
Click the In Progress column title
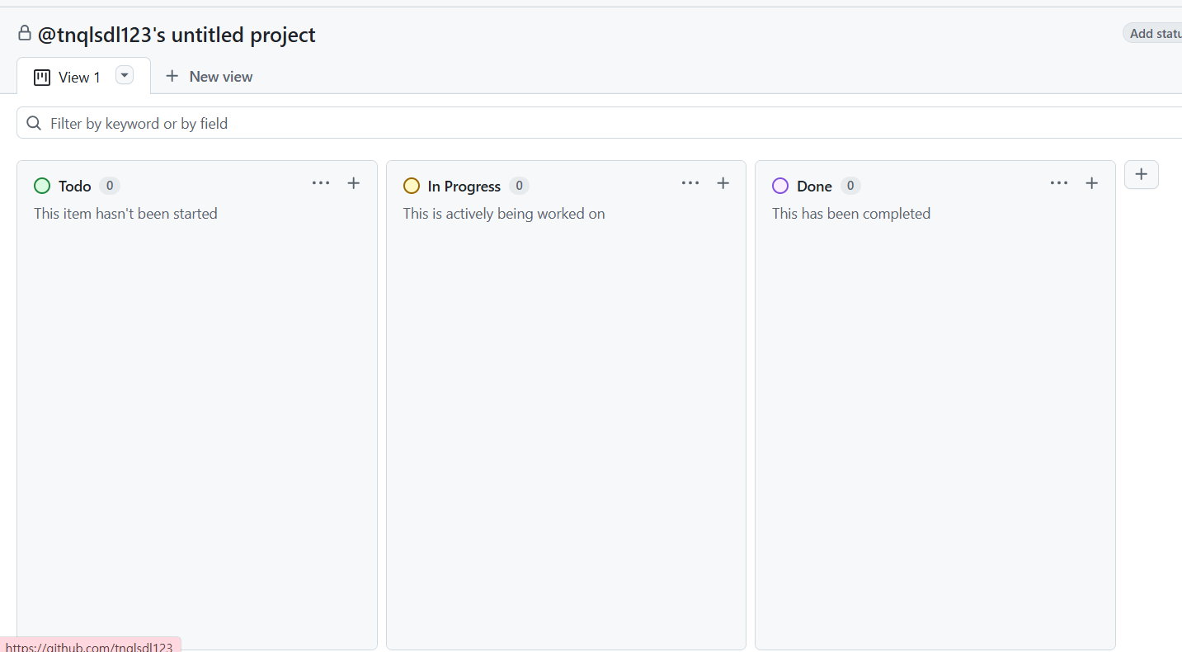[x=464, y=186]
